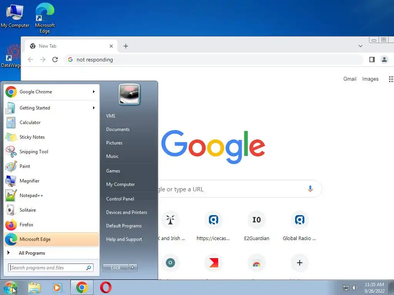The height and width of the screenshot is (295, 394).
Task: Open Pictures from Start menu
Action: click(x=114, y=143)
